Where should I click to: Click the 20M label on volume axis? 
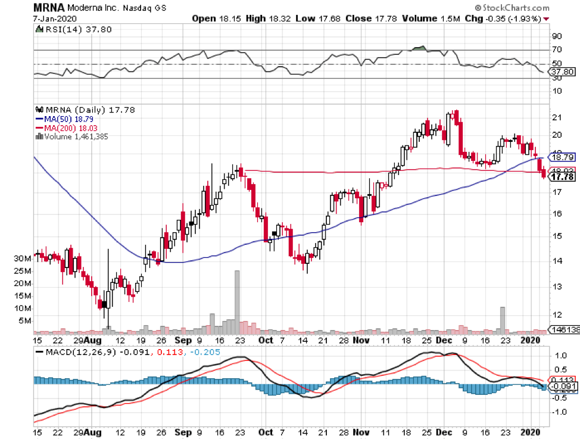pos(23,283)
